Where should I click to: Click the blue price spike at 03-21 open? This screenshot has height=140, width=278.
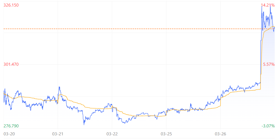(59, 87)
